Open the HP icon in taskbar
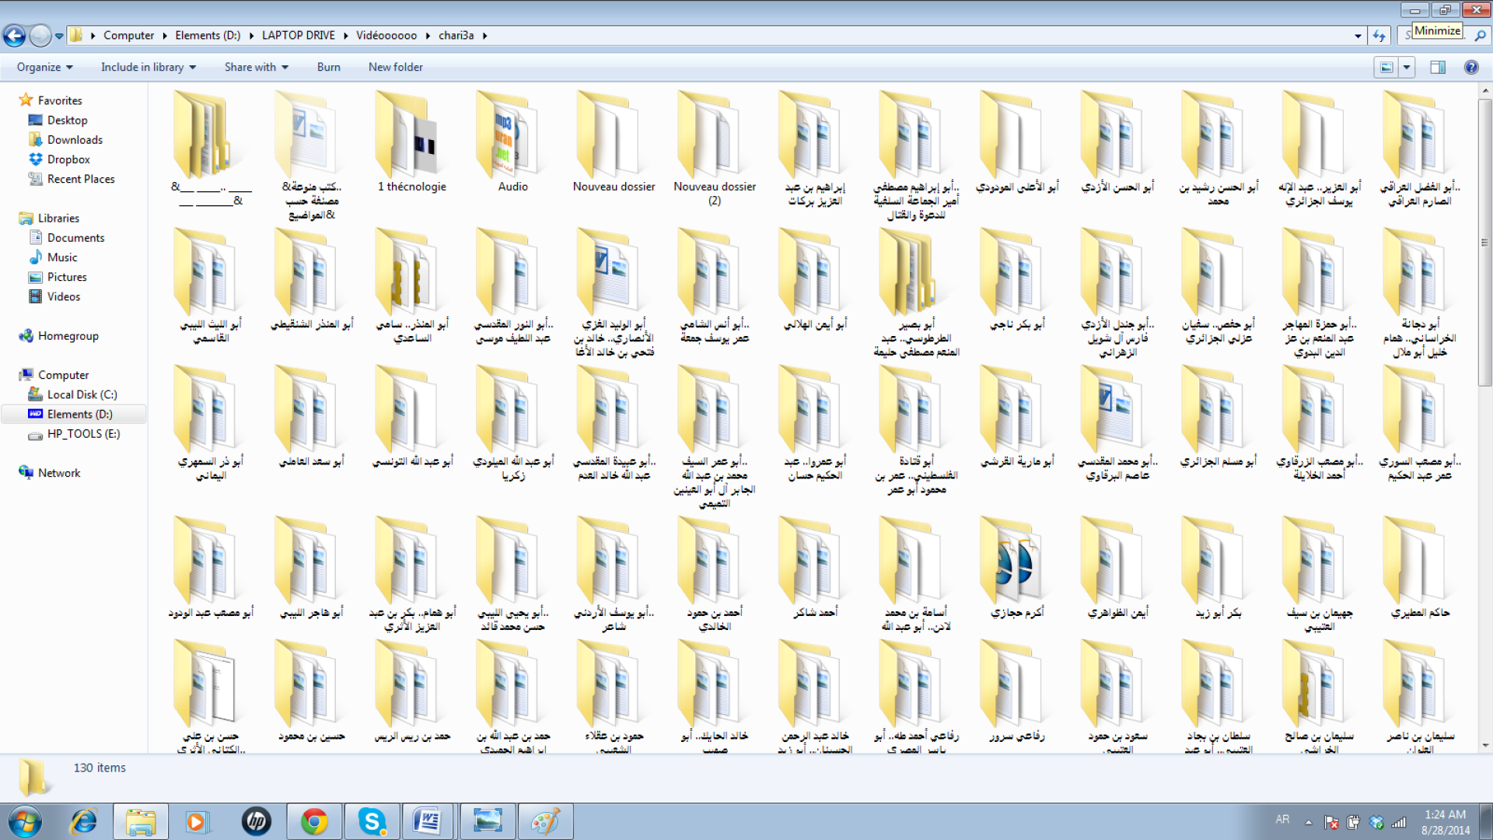The height and width of the screenshot is (840, 1493). click(x=256, y=821)
